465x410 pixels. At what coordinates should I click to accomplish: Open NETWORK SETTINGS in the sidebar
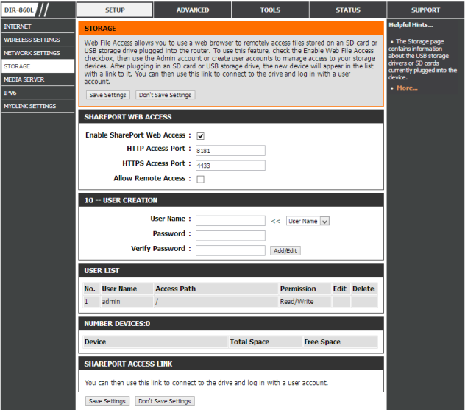click(38, 53)
